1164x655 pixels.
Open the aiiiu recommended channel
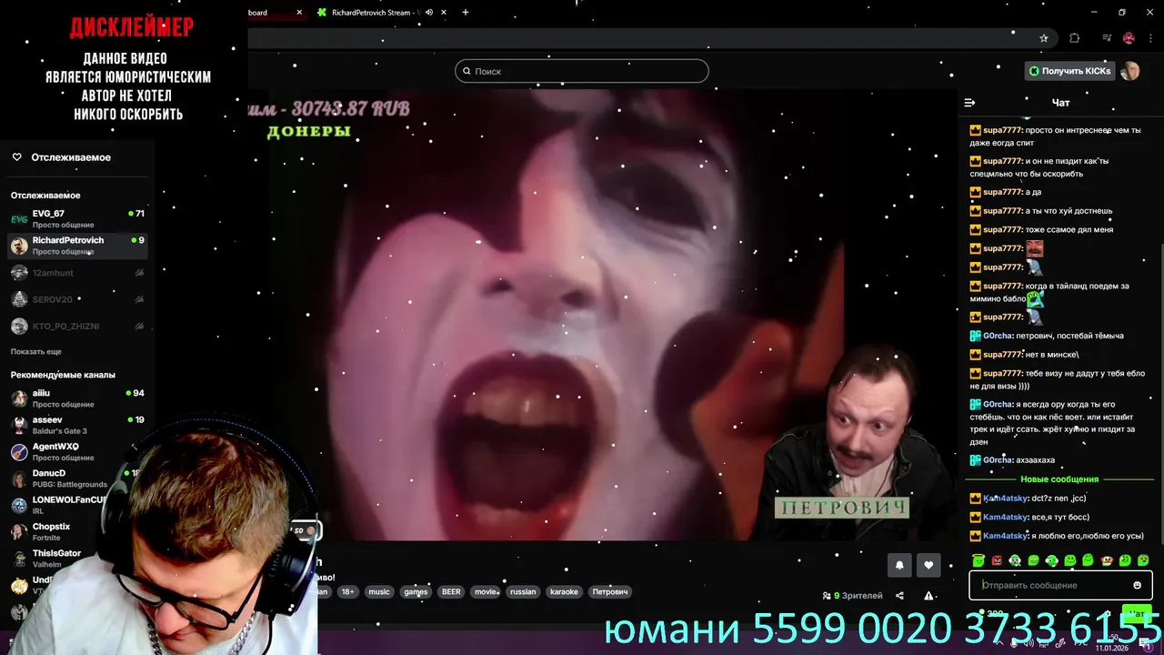[77, 398]
